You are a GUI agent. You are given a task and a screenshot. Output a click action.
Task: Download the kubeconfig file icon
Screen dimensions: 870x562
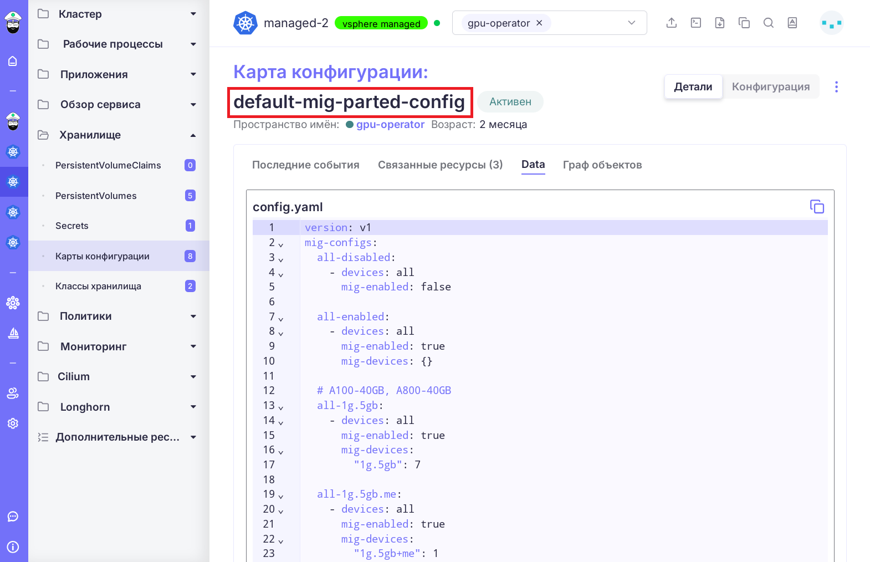[720, 23]
